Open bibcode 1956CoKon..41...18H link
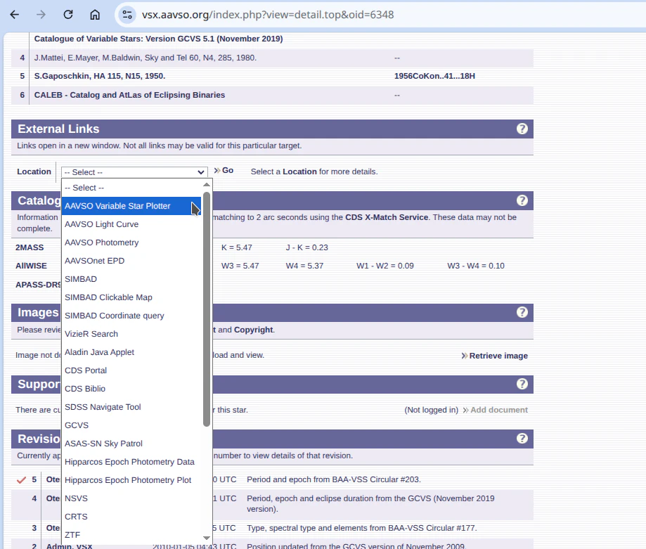 (434, 76)
